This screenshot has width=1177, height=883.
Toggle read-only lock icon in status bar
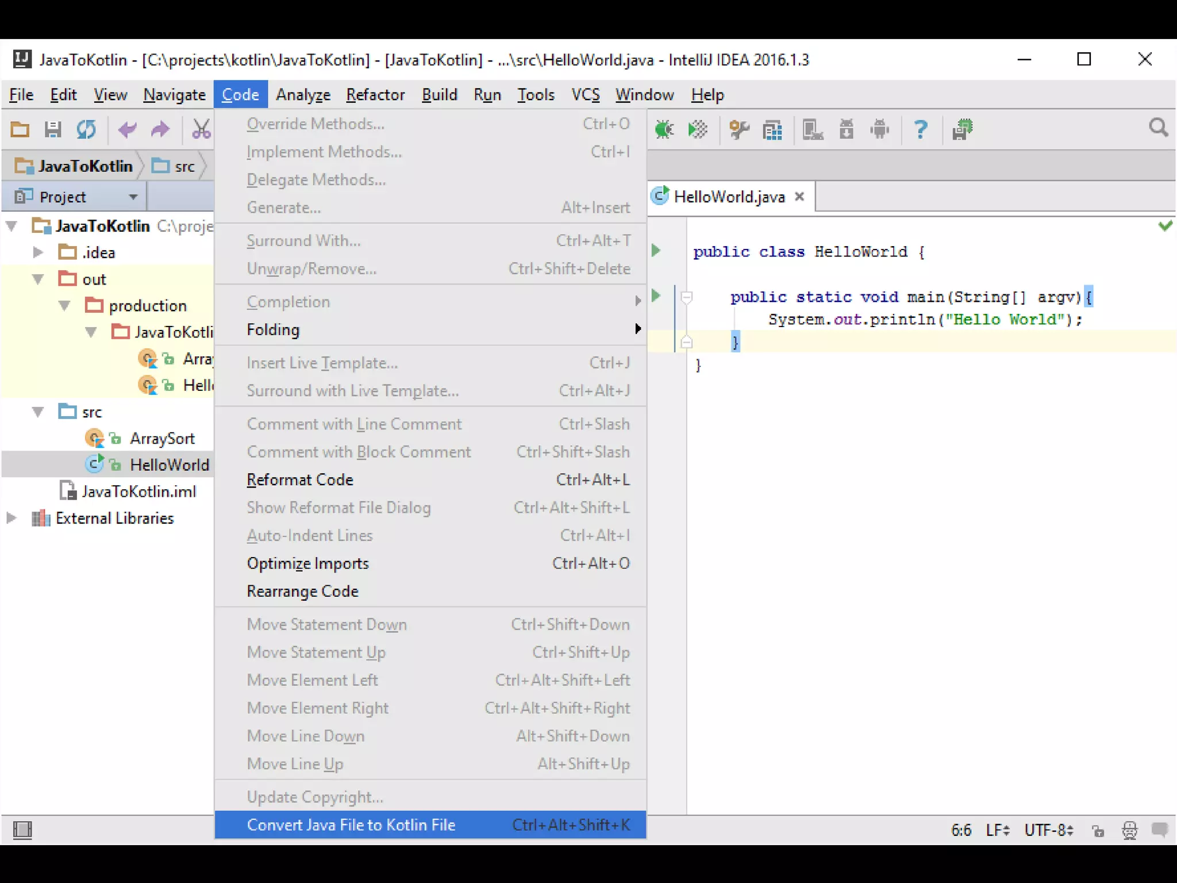point(1098,831)
